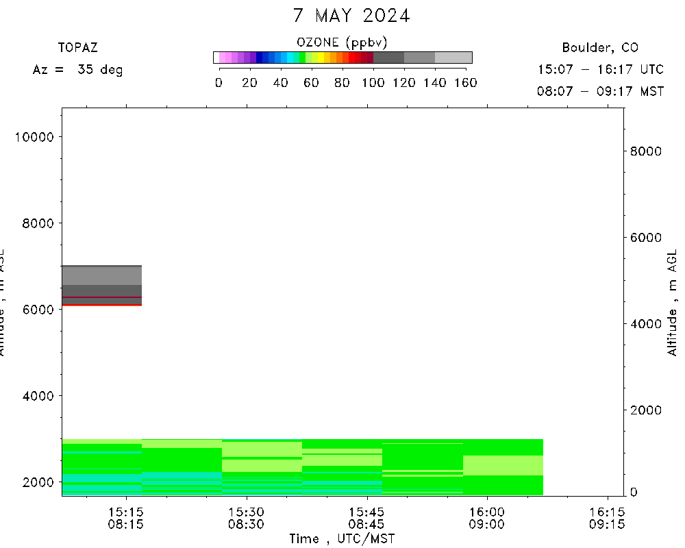Viewport: 685px width, 548px height.
Task: Click the colorbar tick label "0"
Action: coord(219,83)
